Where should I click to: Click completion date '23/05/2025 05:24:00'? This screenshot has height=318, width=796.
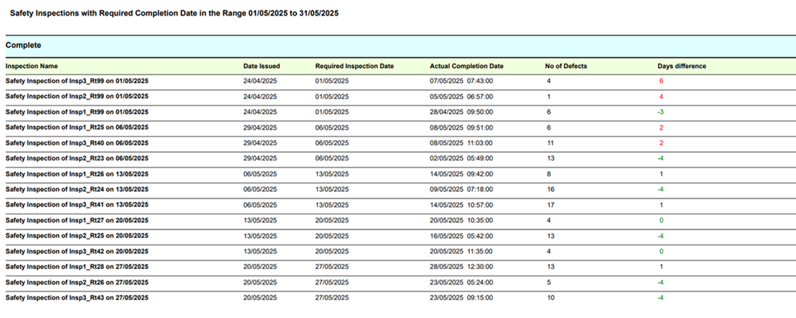[461, 282]
